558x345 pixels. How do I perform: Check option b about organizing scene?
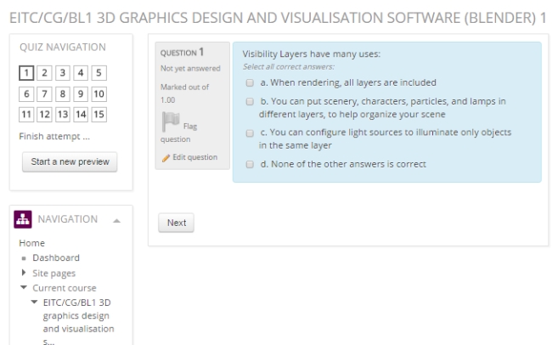click(250, 100)
